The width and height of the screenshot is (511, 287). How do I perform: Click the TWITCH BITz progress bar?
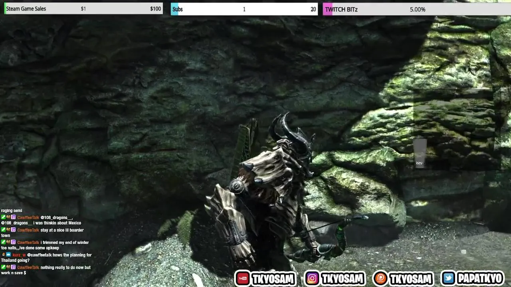click(417, 9)
